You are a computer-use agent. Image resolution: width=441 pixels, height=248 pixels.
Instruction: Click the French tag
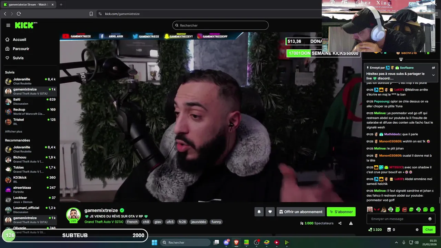click(x=132, y=222)
